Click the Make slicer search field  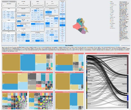[x=9, y=10]
